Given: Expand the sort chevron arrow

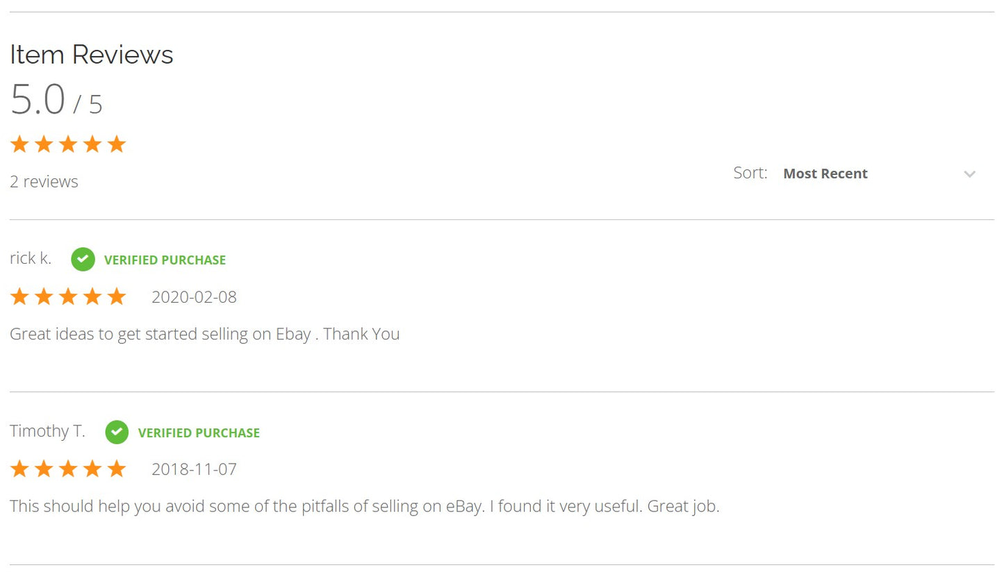Looking at the screenshot, I should coord(970,174).
